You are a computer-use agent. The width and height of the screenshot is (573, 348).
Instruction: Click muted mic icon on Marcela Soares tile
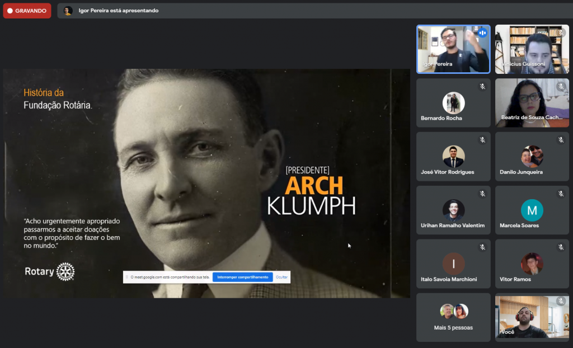pos(561,194)
